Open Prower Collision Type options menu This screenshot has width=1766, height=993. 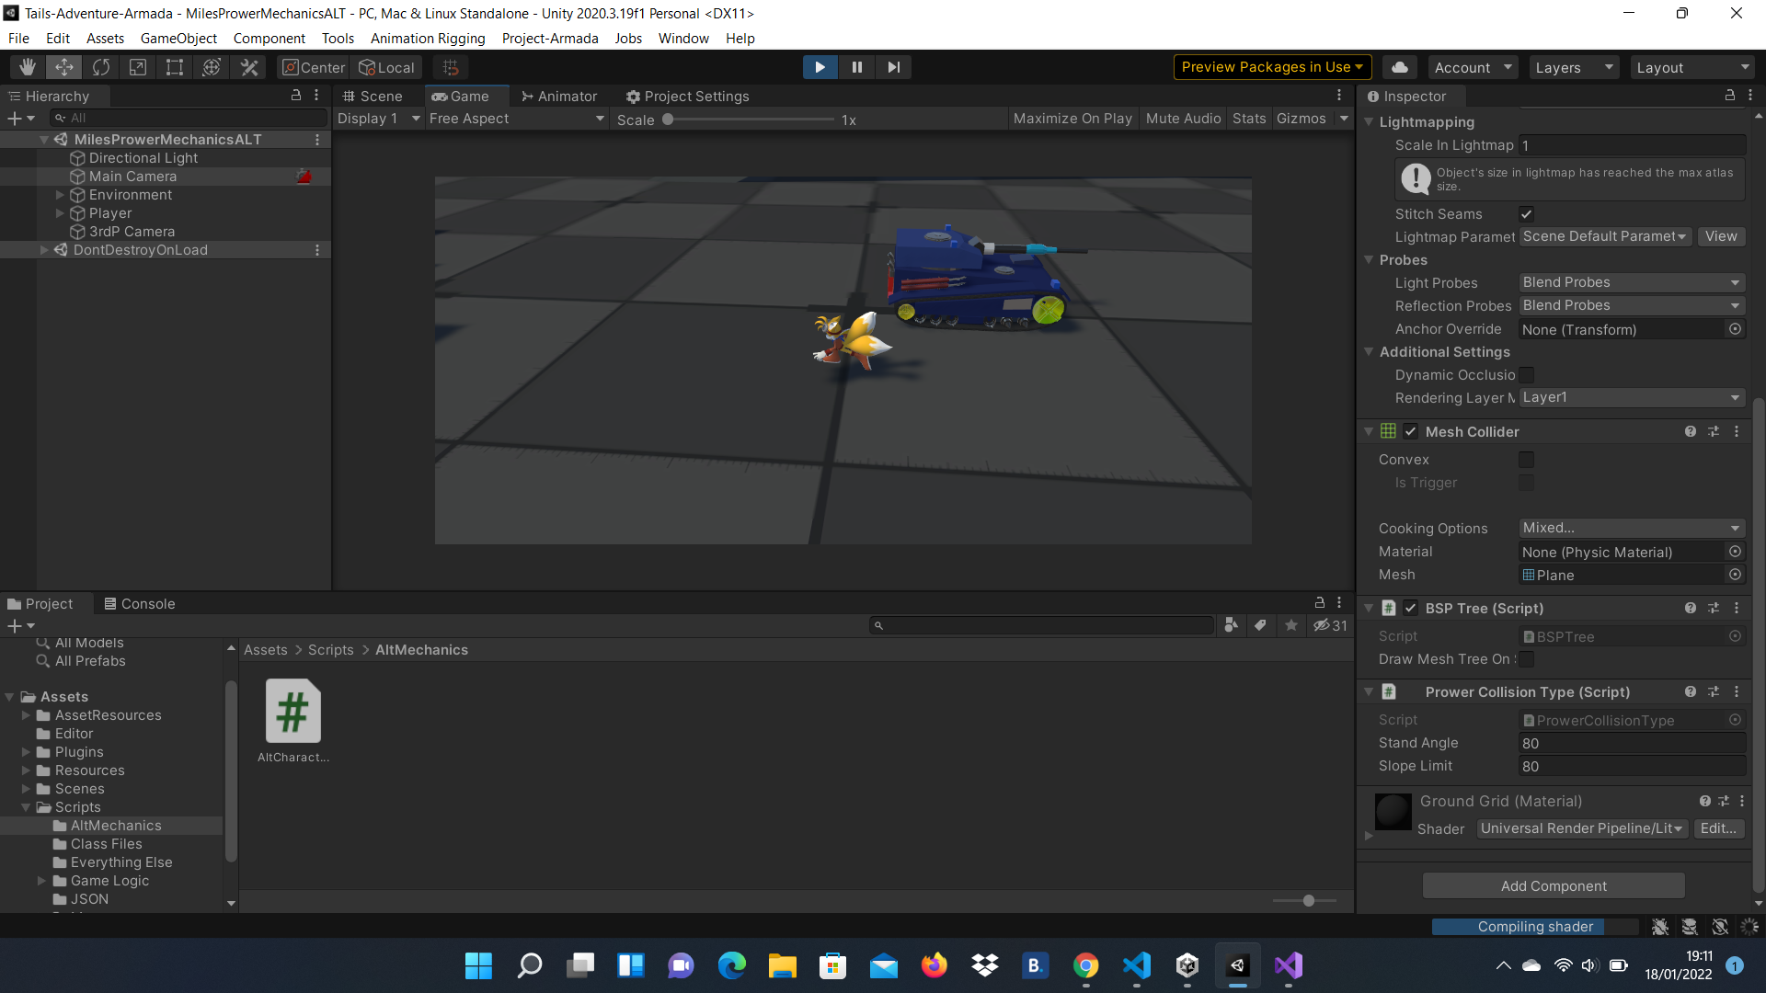(1737, 691)
